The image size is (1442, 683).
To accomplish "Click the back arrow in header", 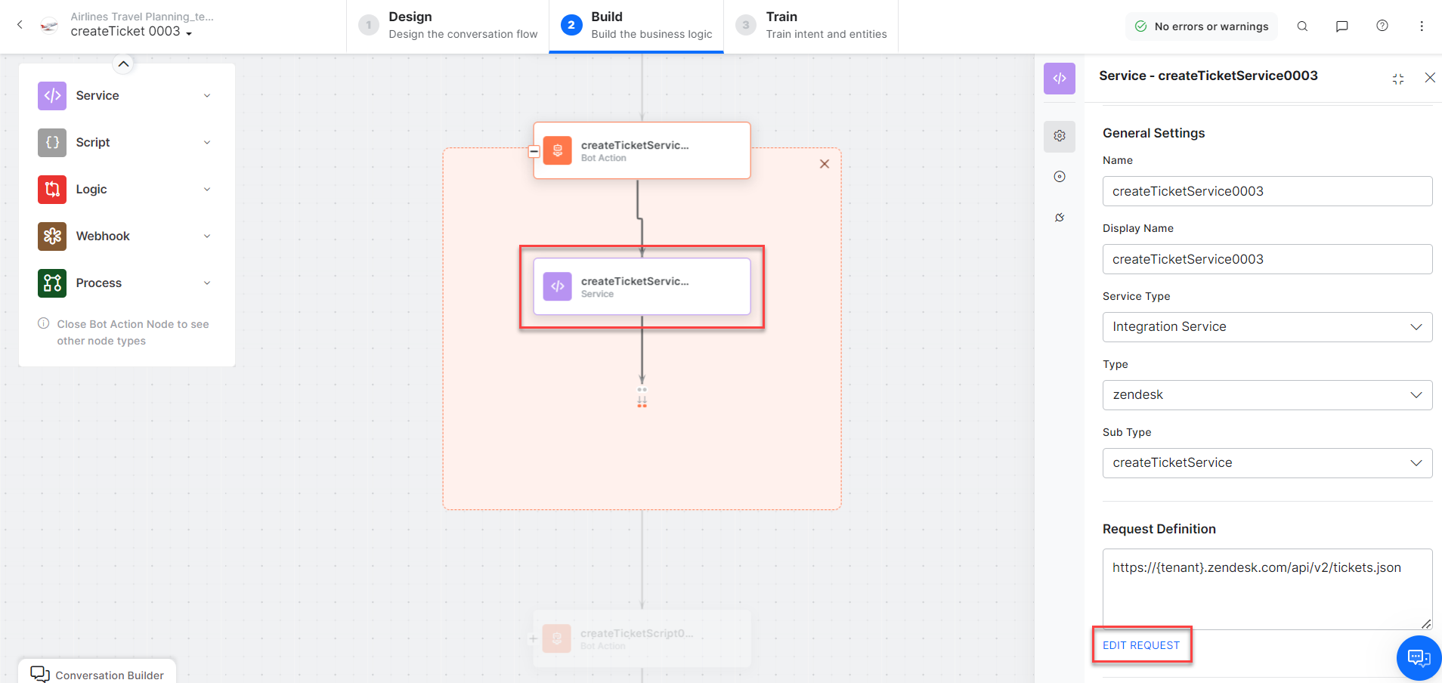I will (x=20, y=25).
